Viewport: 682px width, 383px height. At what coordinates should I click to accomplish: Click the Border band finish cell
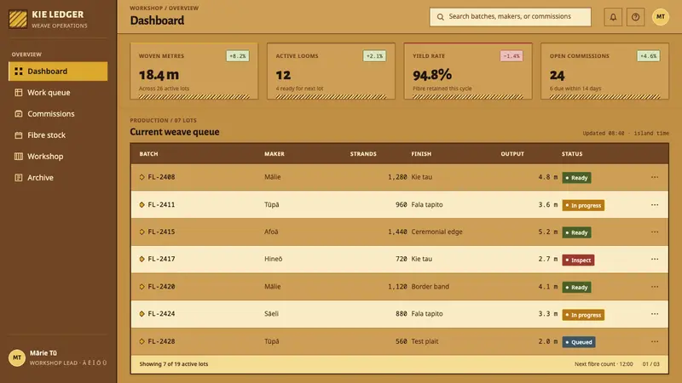point(431,287)
